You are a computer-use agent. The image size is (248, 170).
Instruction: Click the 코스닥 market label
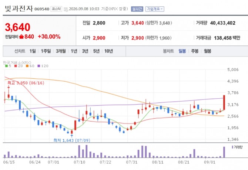(56, 9)
